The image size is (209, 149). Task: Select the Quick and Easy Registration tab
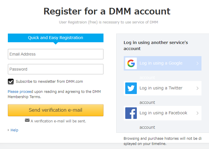pyautogui.click(x=55, y=38)
